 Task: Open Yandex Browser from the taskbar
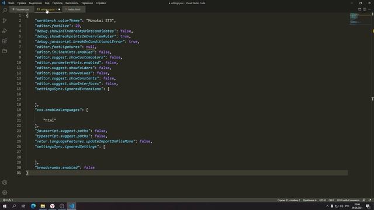(x=52, y=206)
